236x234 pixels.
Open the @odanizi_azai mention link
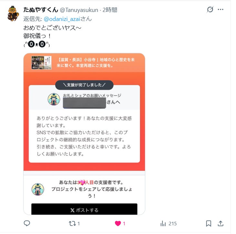62,19
